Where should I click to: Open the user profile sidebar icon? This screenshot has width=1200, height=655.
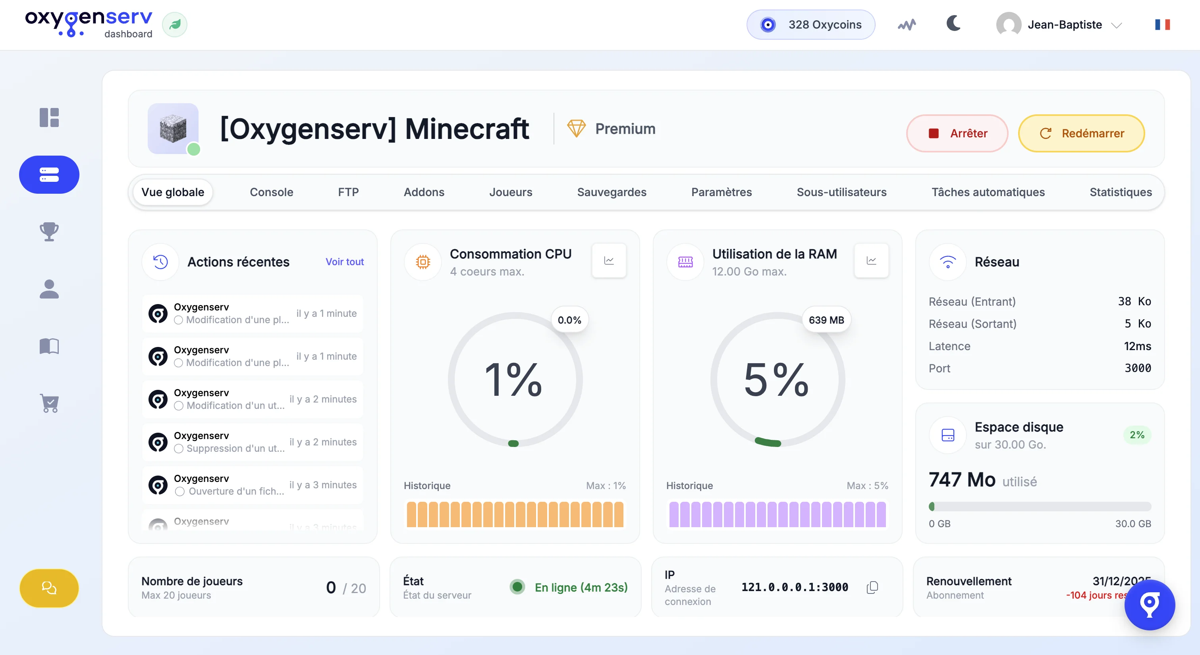pos(49,289)
